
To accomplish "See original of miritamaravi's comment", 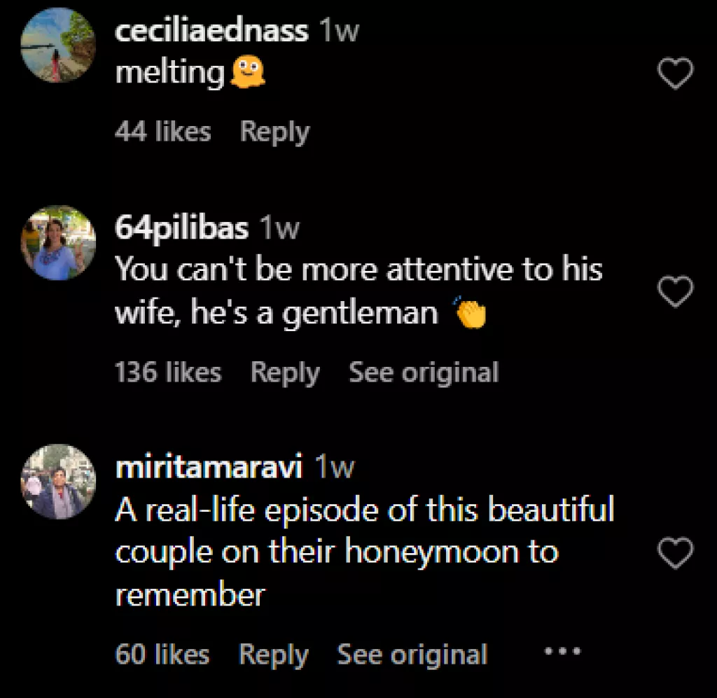I will pyautogui.click(x=412, y=655).
